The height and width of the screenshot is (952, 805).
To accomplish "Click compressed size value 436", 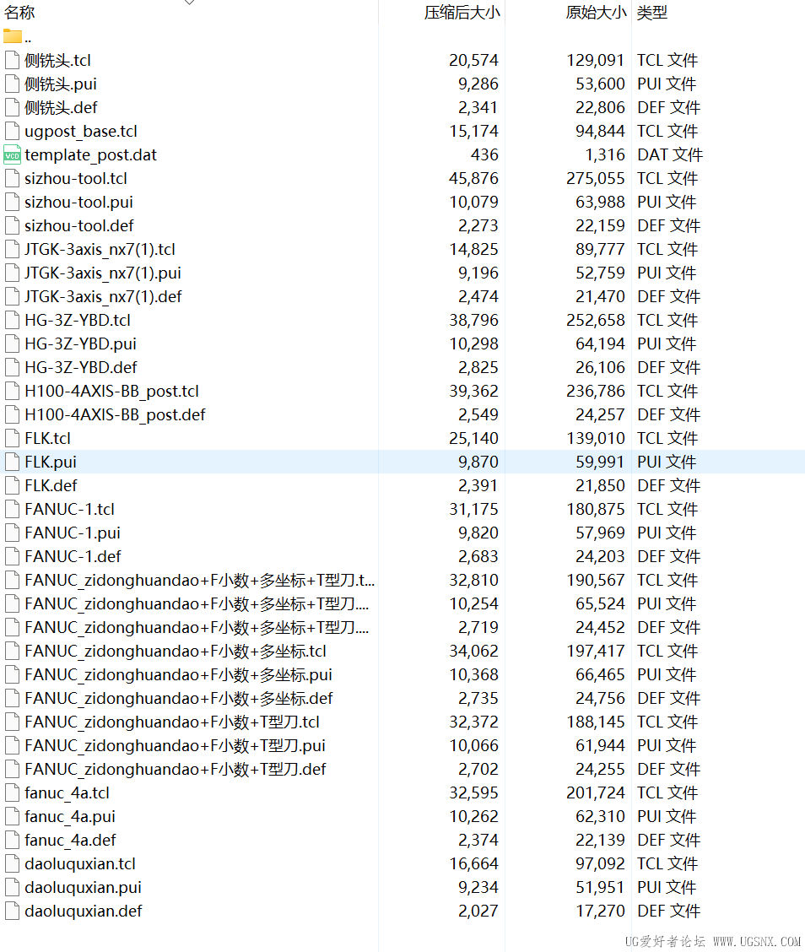I will pyautogui.click(x=484, y=154).
